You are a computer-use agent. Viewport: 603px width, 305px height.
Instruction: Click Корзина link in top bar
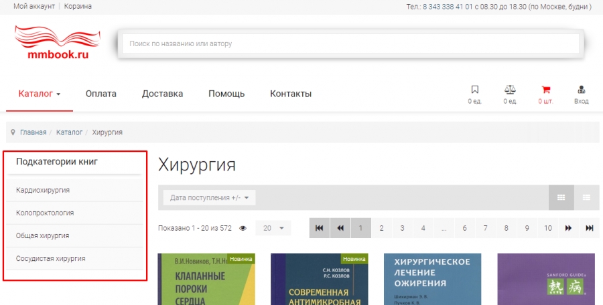pos(78,6)
